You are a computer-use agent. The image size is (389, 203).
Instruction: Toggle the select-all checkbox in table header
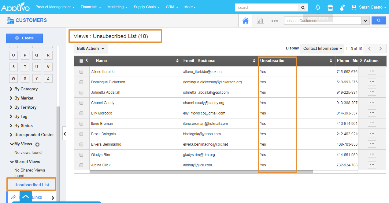point(81,61)
